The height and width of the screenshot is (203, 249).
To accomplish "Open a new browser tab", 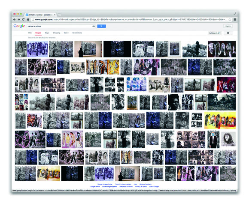I will pyautogui.click(x=59, y=15).
